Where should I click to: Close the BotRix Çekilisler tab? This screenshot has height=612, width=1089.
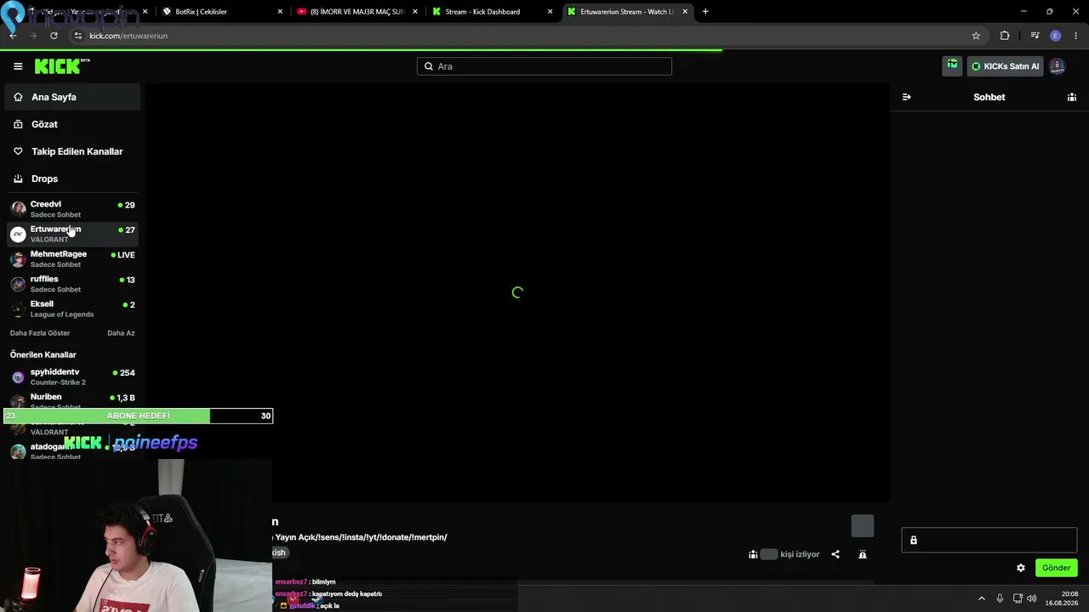[280, 12]
